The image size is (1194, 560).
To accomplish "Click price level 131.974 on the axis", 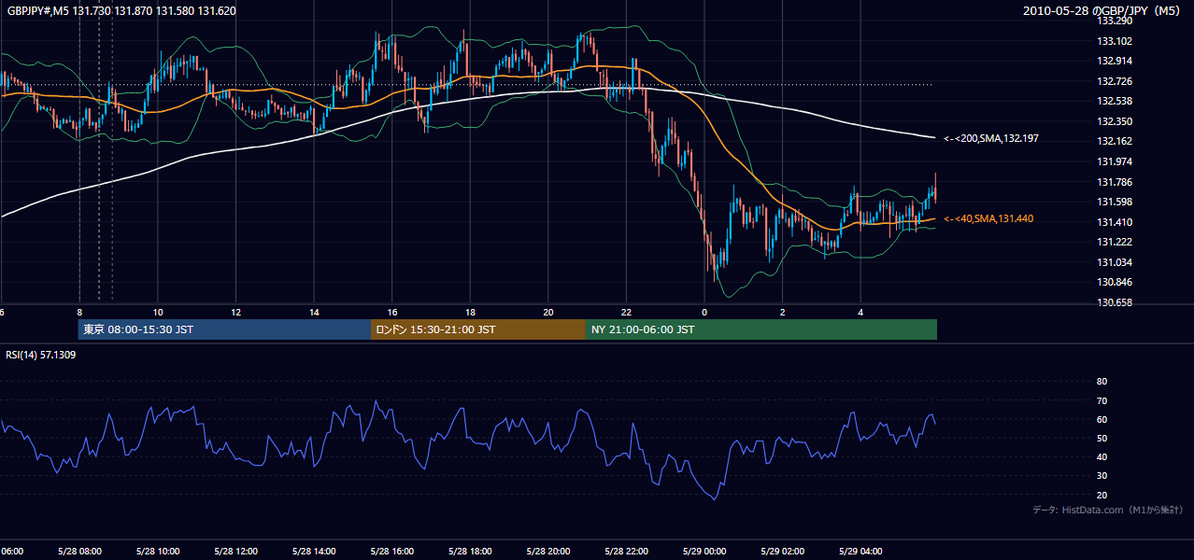I will click(x=1114, y=161).
